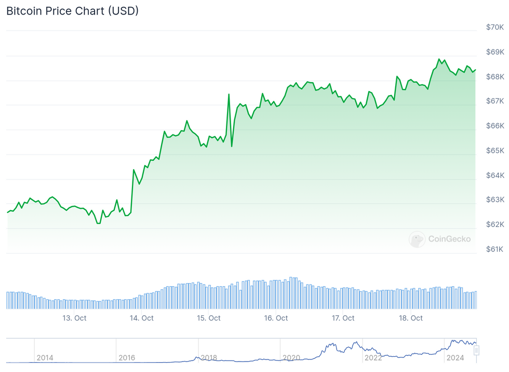509x372 pixels.
Task: Select the 17. Oct date label
Action: [x=343, y=318]
